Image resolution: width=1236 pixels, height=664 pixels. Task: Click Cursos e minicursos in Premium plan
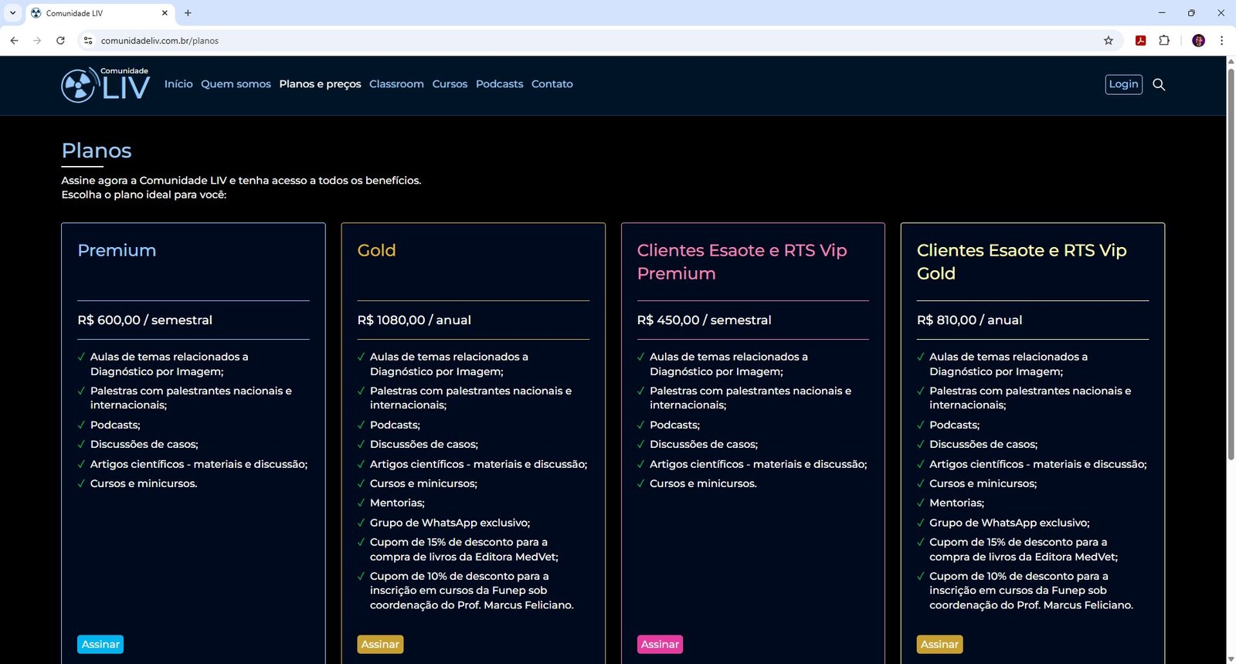[144, 483]
